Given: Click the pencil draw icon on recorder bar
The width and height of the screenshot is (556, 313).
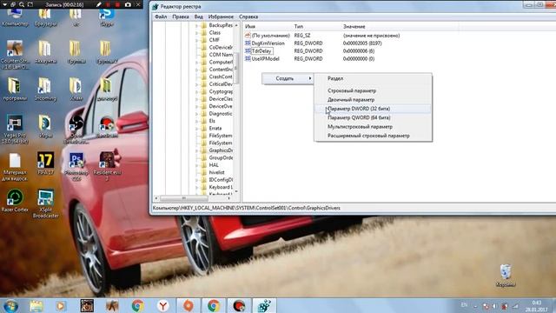Looking at the screenshot, I should pyautogui.click(x=100, y=4).
